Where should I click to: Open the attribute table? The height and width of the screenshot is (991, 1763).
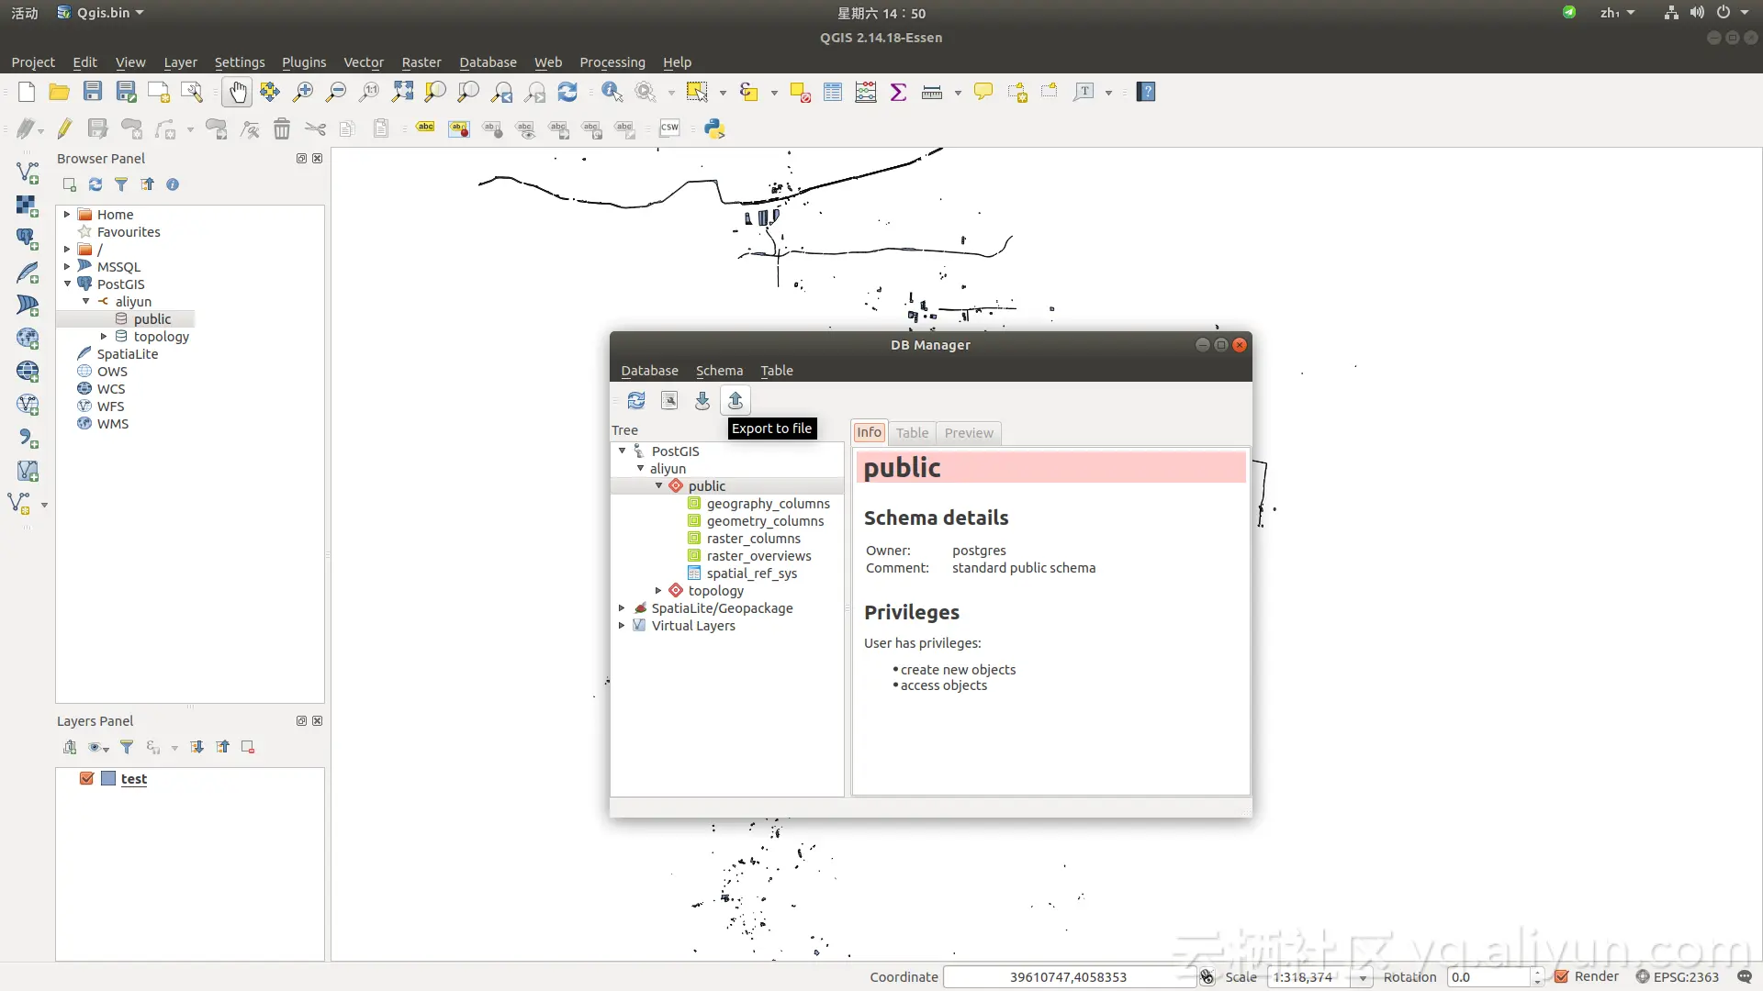[x=833, y=92]
